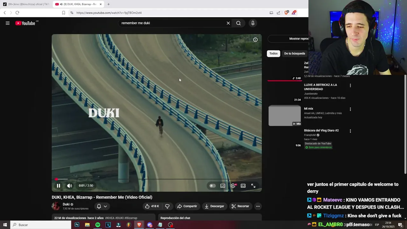
Task: Click the taskbar 'Buscar' search box
Action: coord(41,225)
